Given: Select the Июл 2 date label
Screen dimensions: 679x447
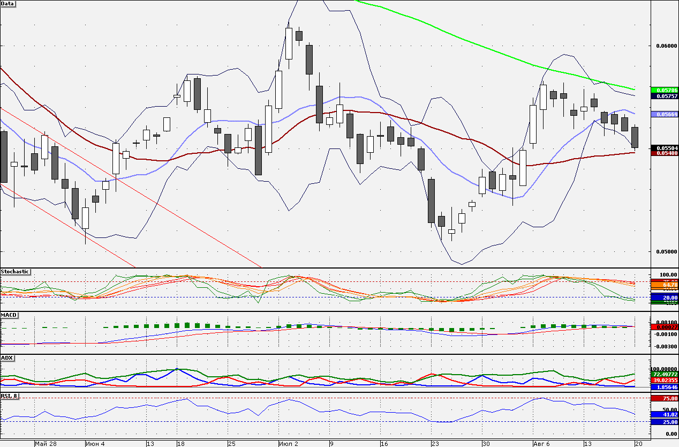Looking at the screenshot, I should point(289,444).
